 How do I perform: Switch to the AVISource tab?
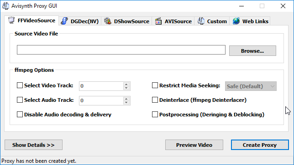pyautogui.click(x=173, y=21)
